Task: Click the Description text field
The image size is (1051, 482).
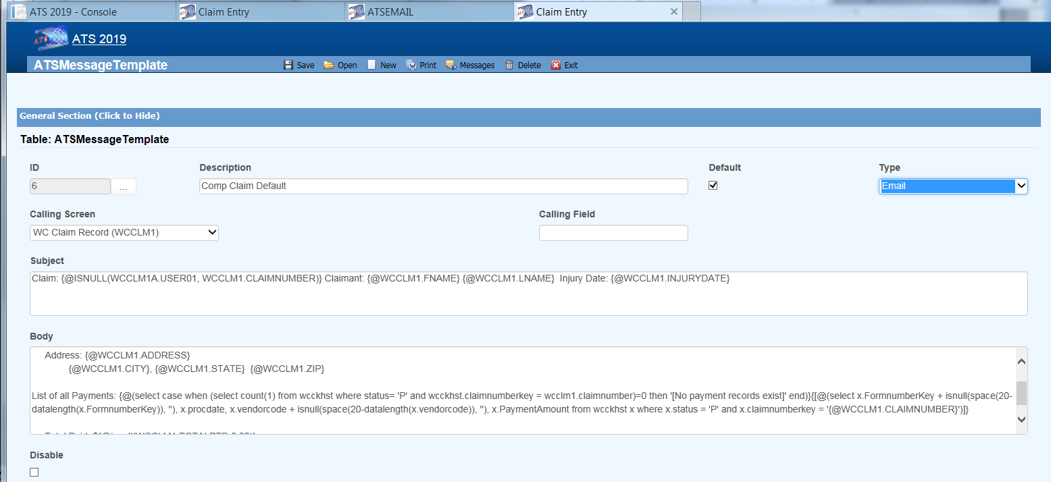Action: coord(443,186)
